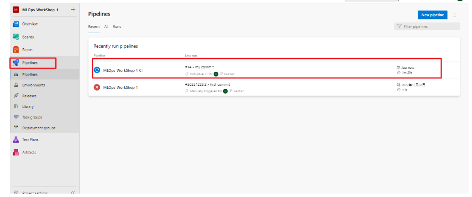Open run #14 my commit
Viewport: 472px width, 197px height.
(200, 67)
